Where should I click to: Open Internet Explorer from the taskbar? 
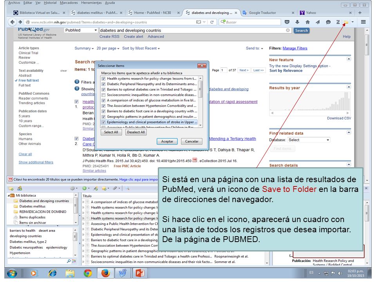[52, 273]
